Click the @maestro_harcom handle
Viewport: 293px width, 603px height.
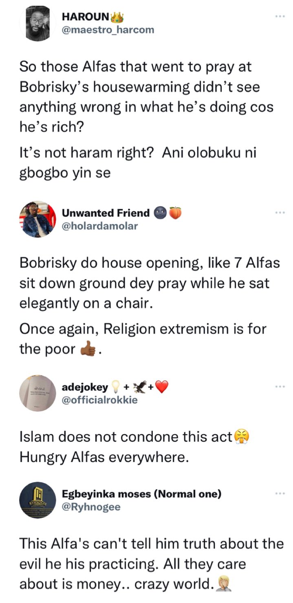click(108, 30)
